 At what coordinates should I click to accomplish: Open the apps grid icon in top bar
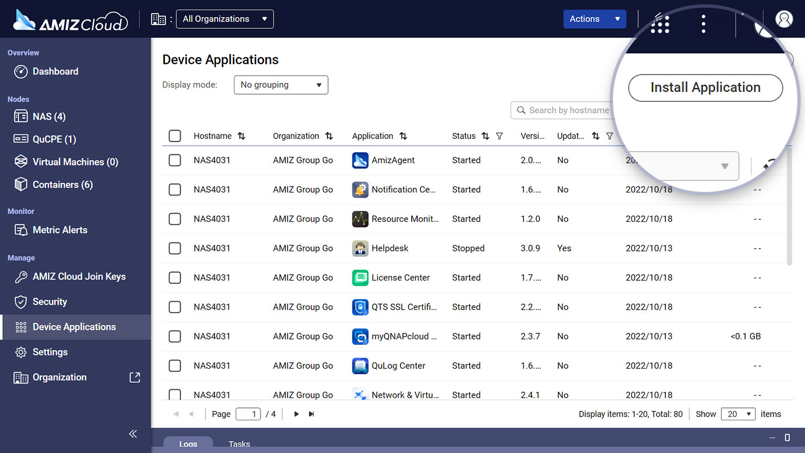click(x=660, y=23)
